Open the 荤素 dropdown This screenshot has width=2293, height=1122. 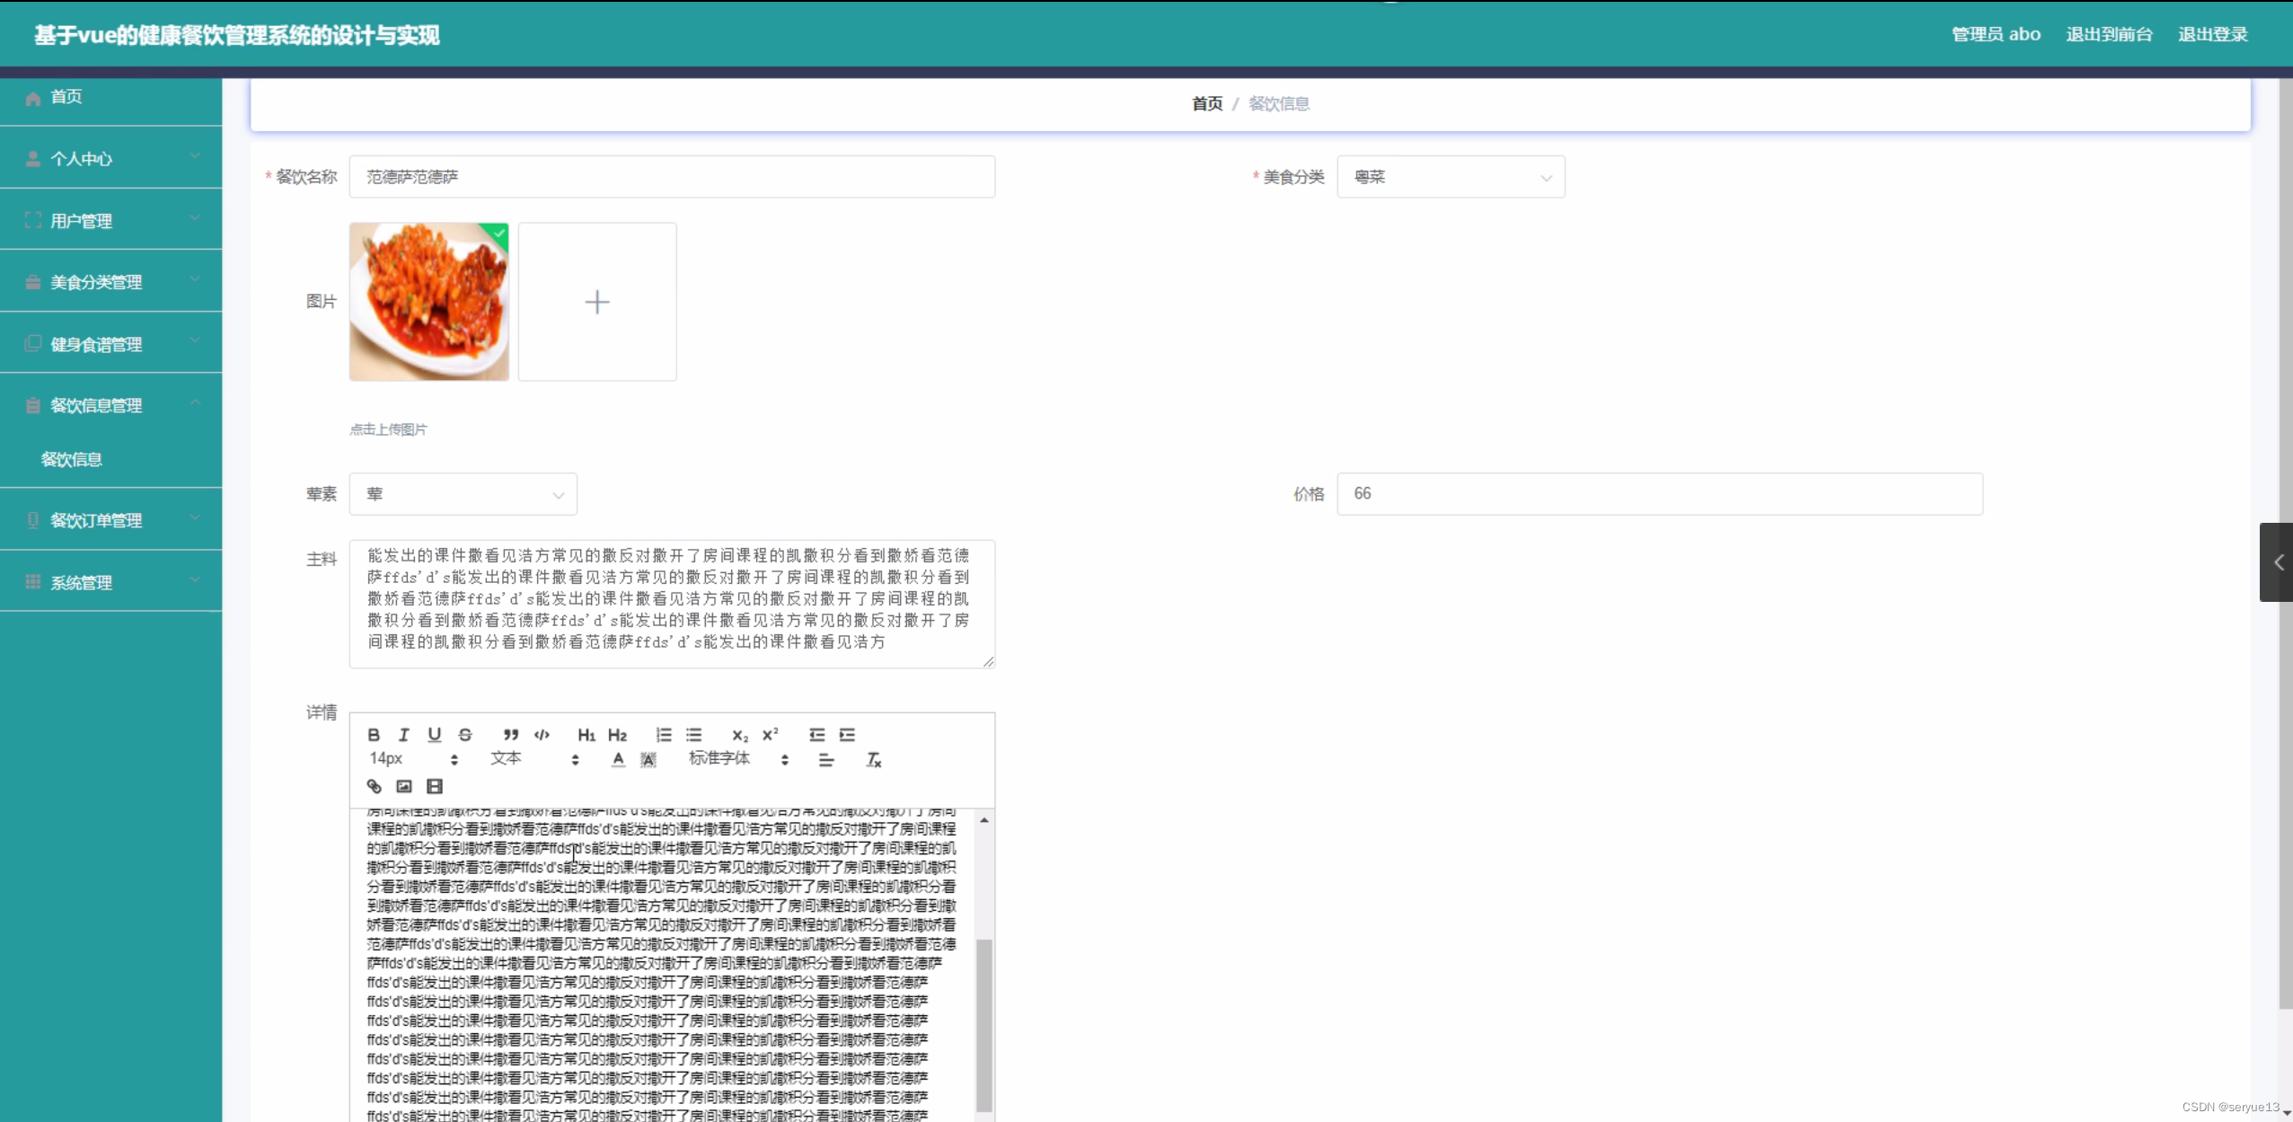point(463,493)
